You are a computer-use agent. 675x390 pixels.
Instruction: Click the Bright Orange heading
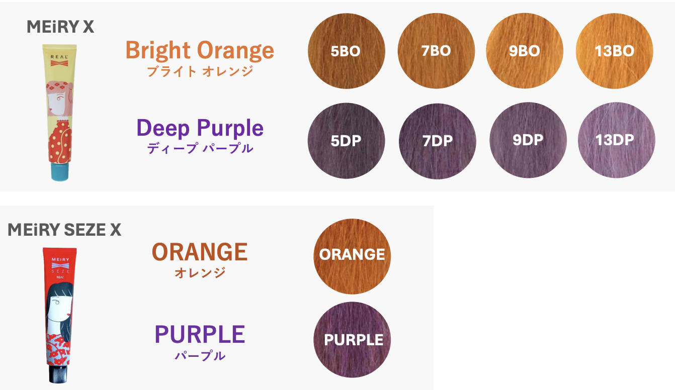click(200, 50)
